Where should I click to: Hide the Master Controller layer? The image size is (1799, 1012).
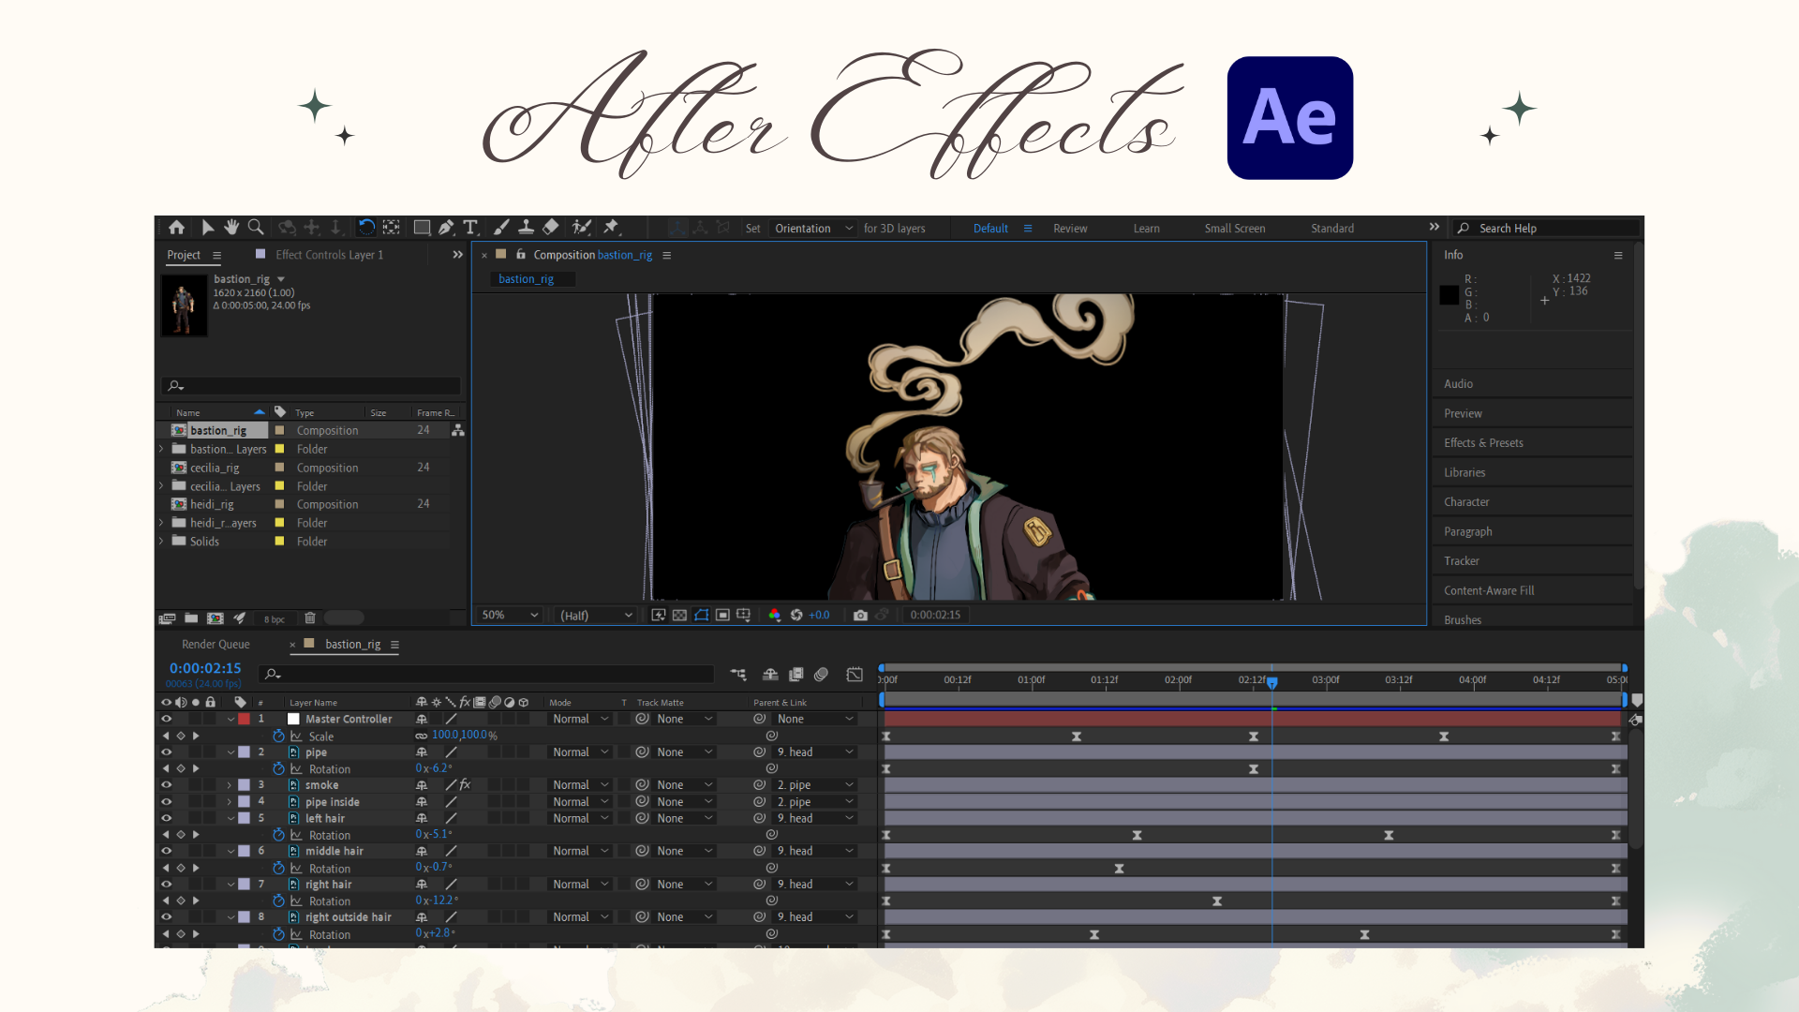click(x=166, y=720)
